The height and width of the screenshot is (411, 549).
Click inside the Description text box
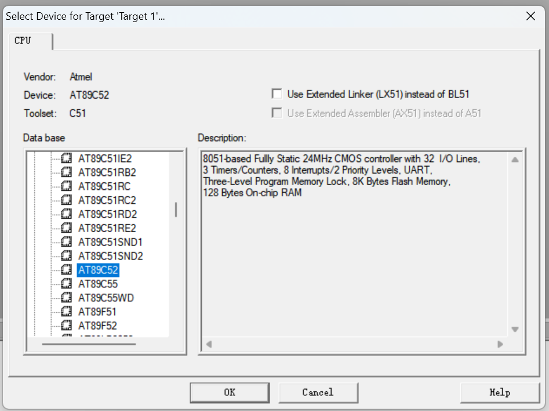[x=354, y=244]
